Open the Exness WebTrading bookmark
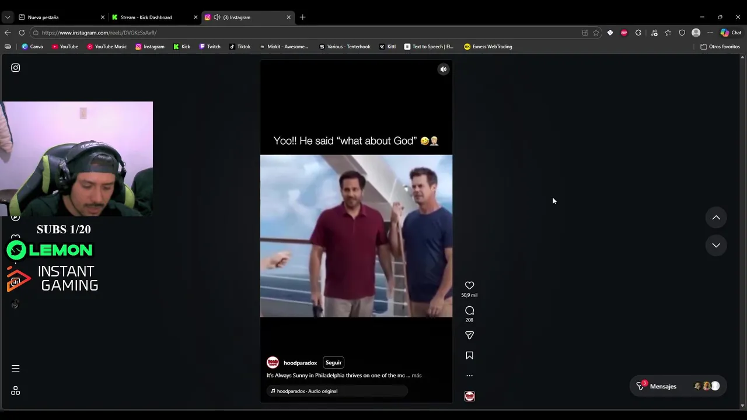Screen dimensions: 747x420 pyautogui.click(x=488, y=47)
